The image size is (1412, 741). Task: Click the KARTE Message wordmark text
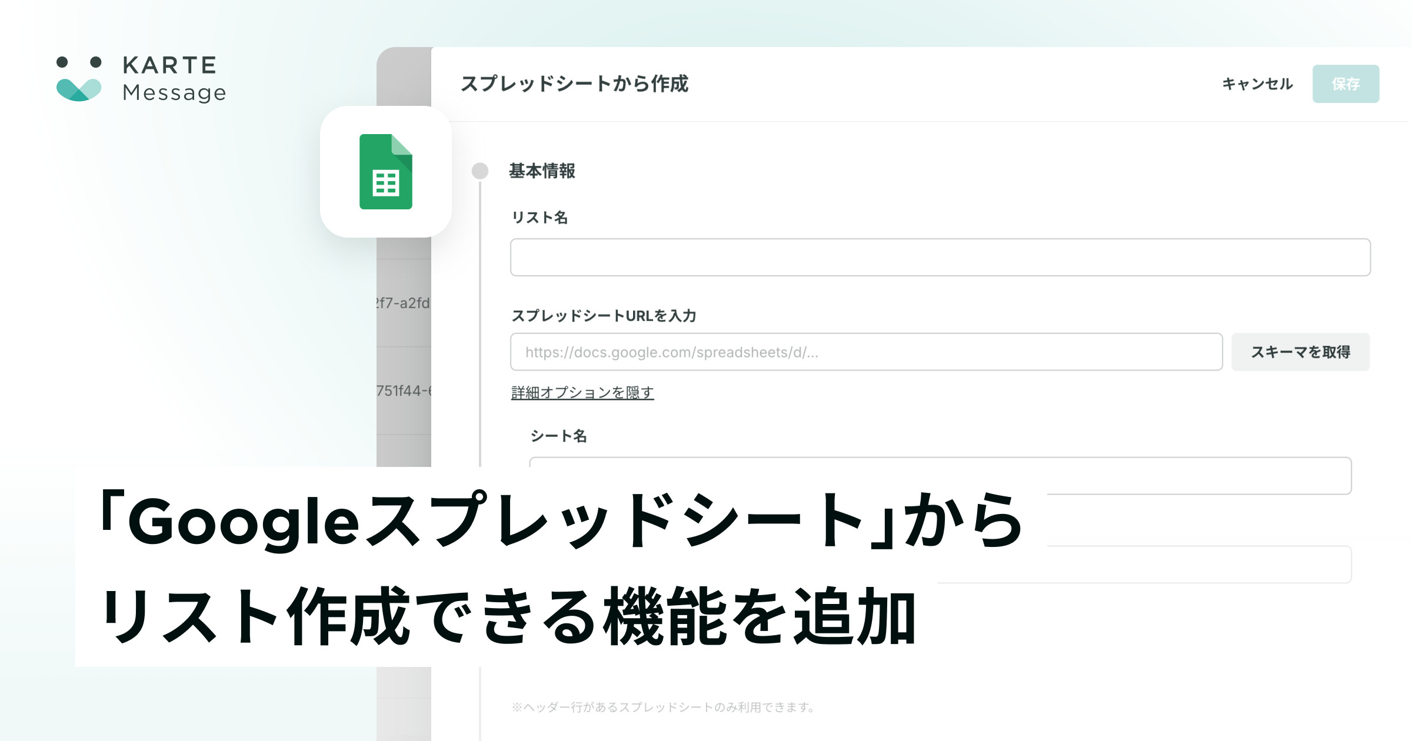(174, 79)
